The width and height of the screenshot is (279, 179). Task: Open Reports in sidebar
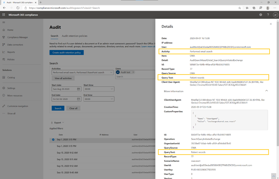tap(11, 52)
